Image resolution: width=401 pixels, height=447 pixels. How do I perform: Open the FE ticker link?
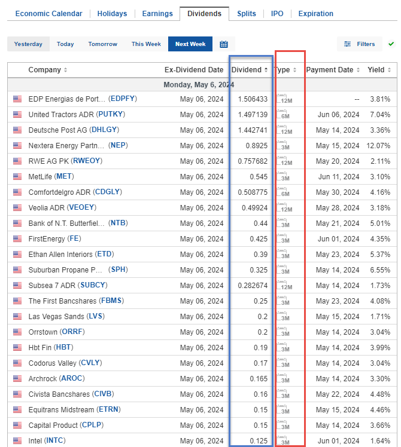tap(74, 238)
